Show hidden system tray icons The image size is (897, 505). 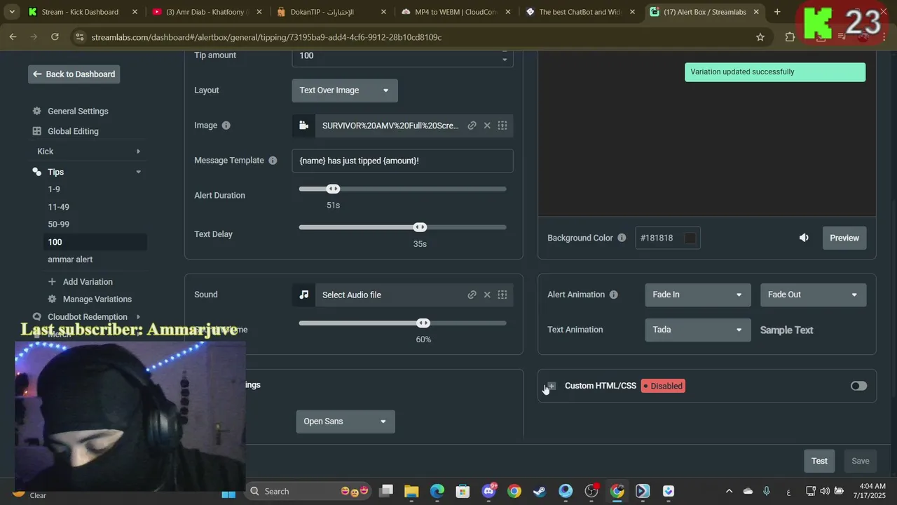tap(729, 491)
